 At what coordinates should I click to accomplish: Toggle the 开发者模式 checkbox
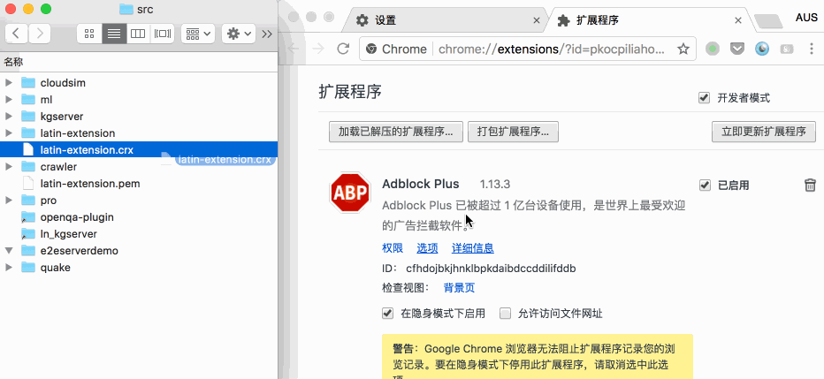704,98
